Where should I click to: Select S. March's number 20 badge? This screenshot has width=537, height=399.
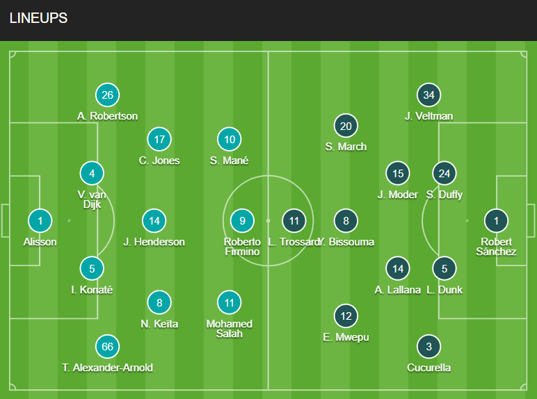[x=346, y=126]
